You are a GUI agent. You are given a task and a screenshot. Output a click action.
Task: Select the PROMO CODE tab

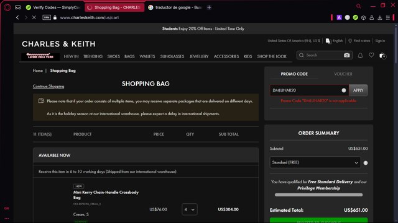[294, 74]
